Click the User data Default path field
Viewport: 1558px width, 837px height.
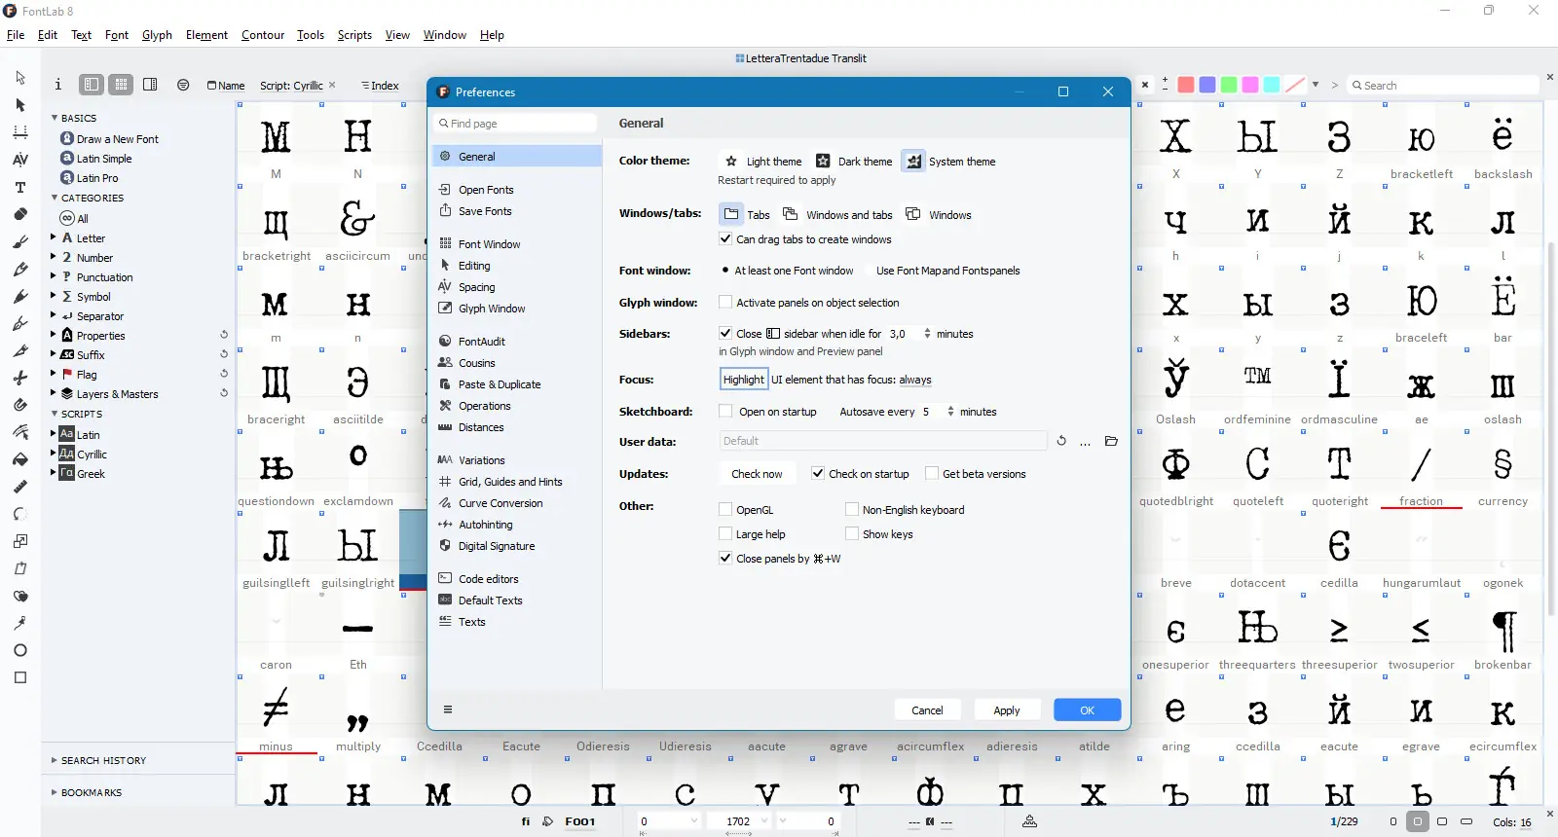(883, 441)
